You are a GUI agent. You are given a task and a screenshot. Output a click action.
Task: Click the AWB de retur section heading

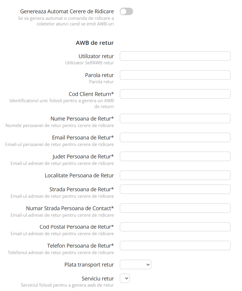[x=95, y=43]
